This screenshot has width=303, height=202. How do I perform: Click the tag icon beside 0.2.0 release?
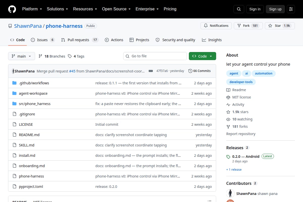pyautogui.click(x=228, y=157)
